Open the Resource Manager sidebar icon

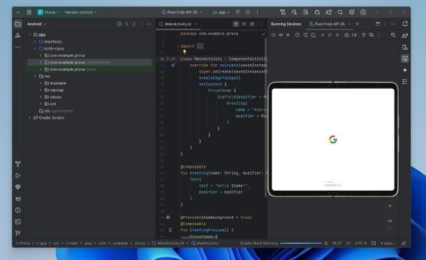click(18, 36)
